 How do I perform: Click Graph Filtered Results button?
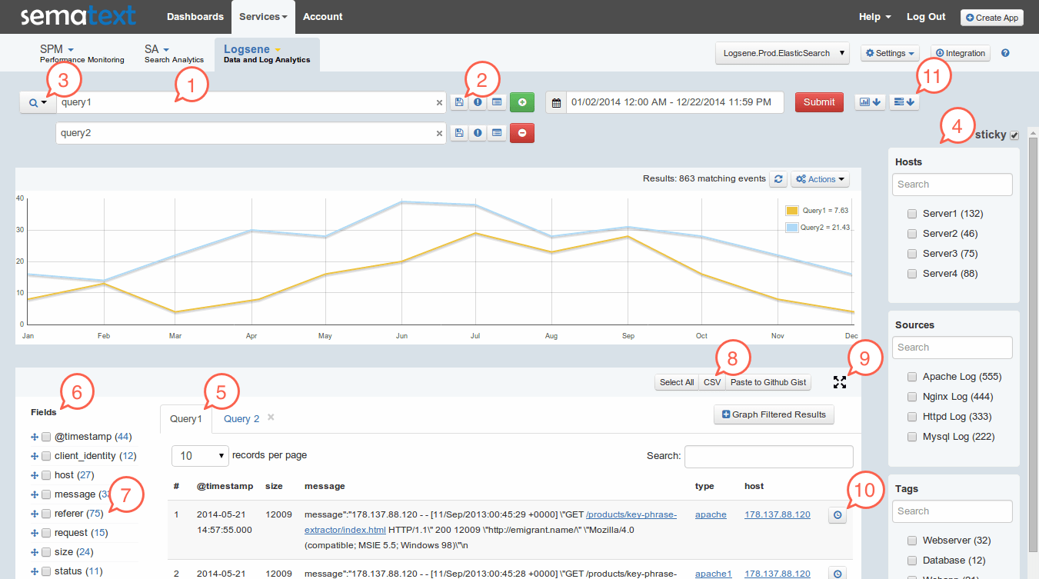pos(774,414)
